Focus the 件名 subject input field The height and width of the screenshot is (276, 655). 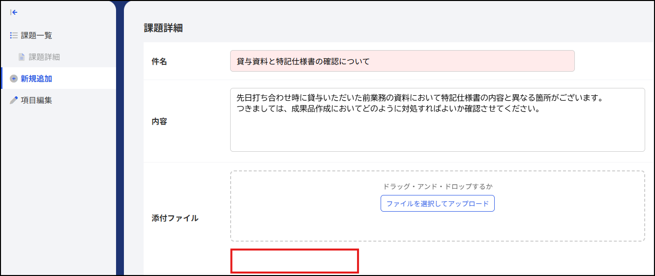pyautogui.click(x=402, y=61)
